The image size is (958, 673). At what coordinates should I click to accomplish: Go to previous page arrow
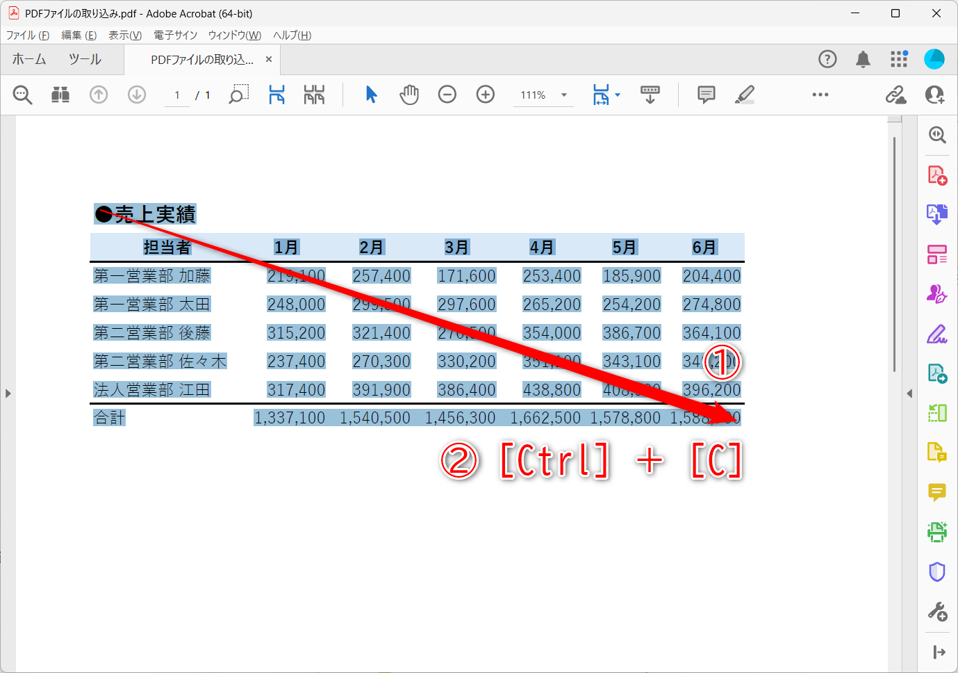99,95
